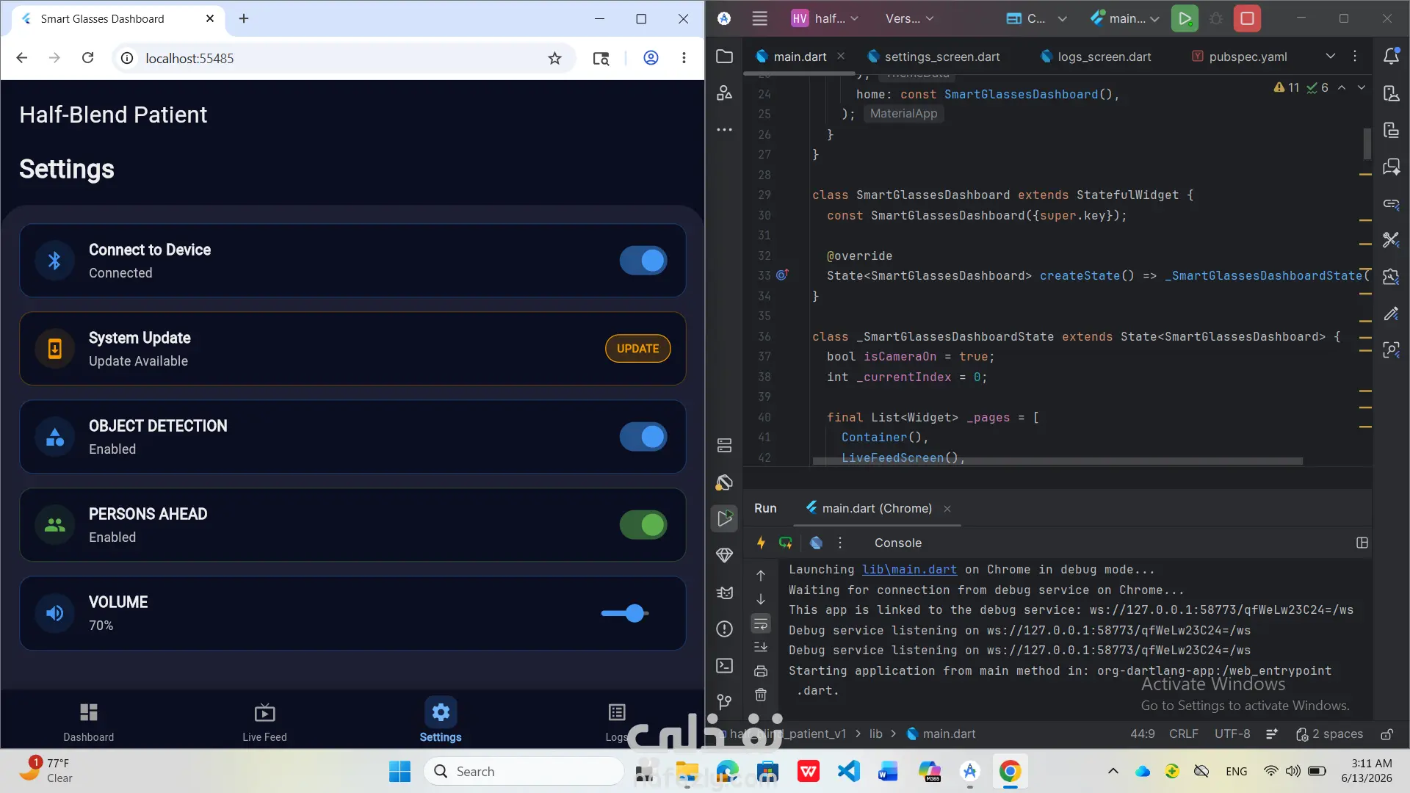Screen dimensions: 1410x793
Task: Bookmark this page with the star icon
Action: [x=554, y=58]
